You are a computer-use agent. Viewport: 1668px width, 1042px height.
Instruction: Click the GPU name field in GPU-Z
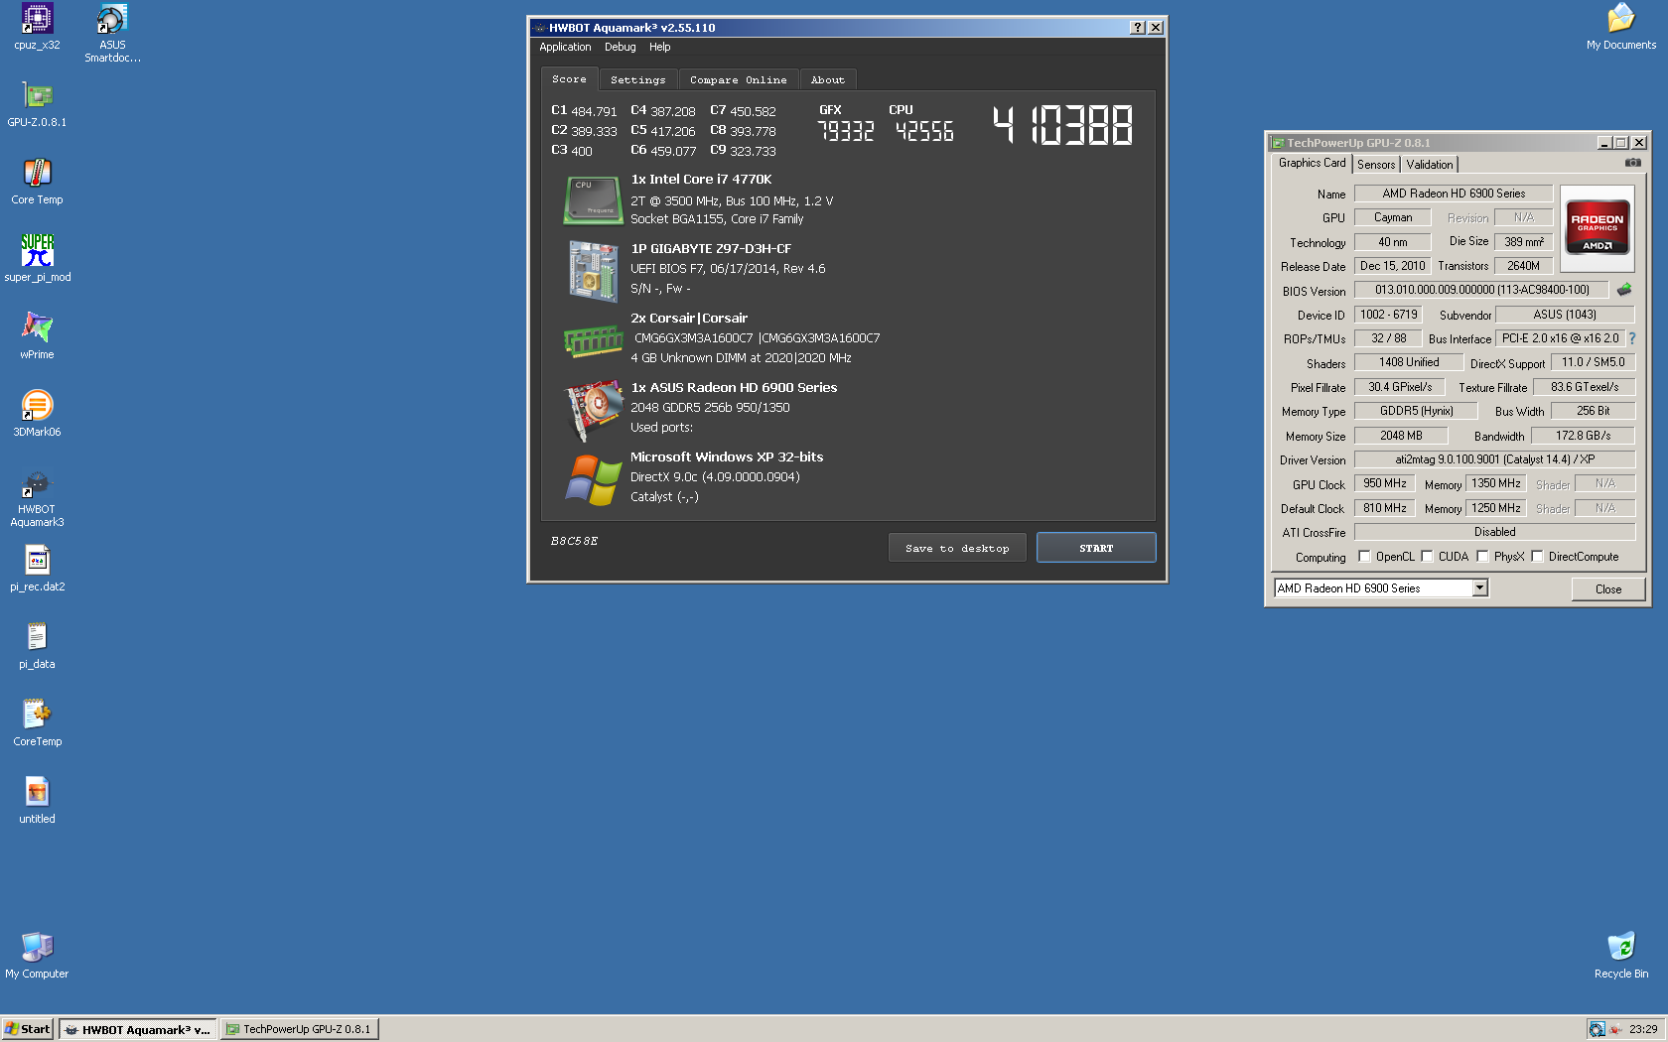1454,194
